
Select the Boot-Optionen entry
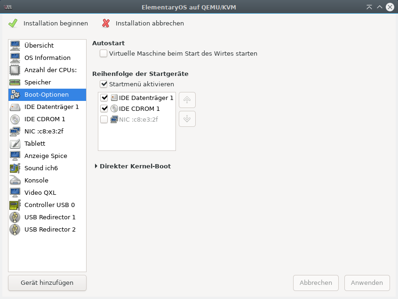click(47, 95)
